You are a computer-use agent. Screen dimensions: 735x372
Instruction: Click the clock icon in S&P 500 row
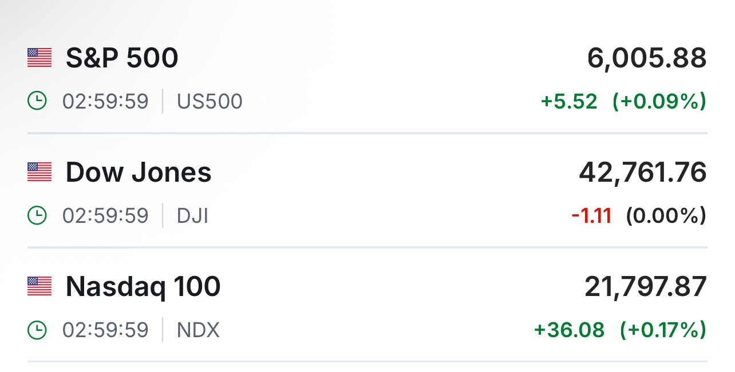(37, 102)
